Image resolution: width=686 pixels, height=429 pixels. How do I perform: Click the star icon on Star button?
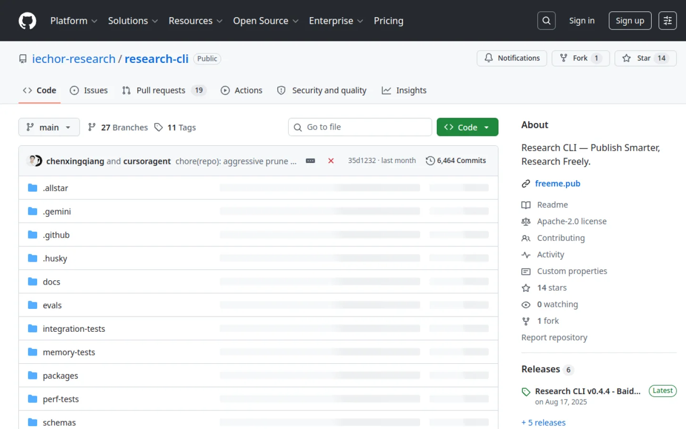[626, 58]
